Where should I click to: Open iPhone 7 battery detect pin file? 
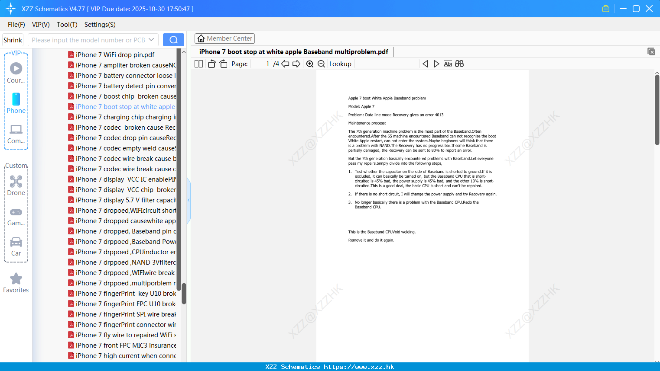pos(122,86)
